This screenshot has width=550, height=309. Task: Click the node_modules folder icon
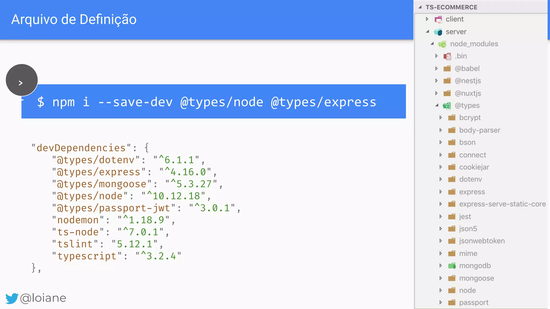point(442,44)
